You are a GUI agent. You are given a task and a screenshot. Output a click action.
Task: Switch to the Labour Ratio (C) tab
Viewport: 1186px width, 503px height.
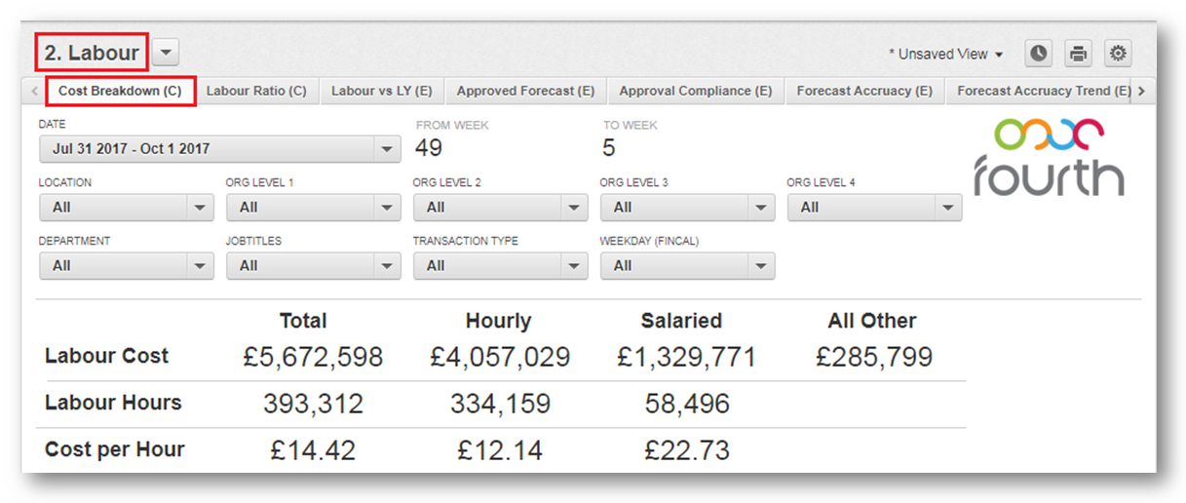256,91
